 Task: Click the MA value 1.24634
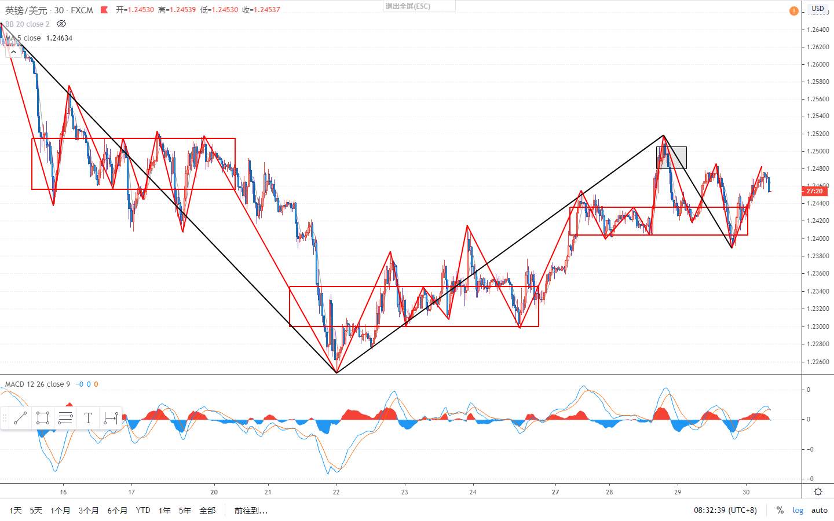pos(59,38)
